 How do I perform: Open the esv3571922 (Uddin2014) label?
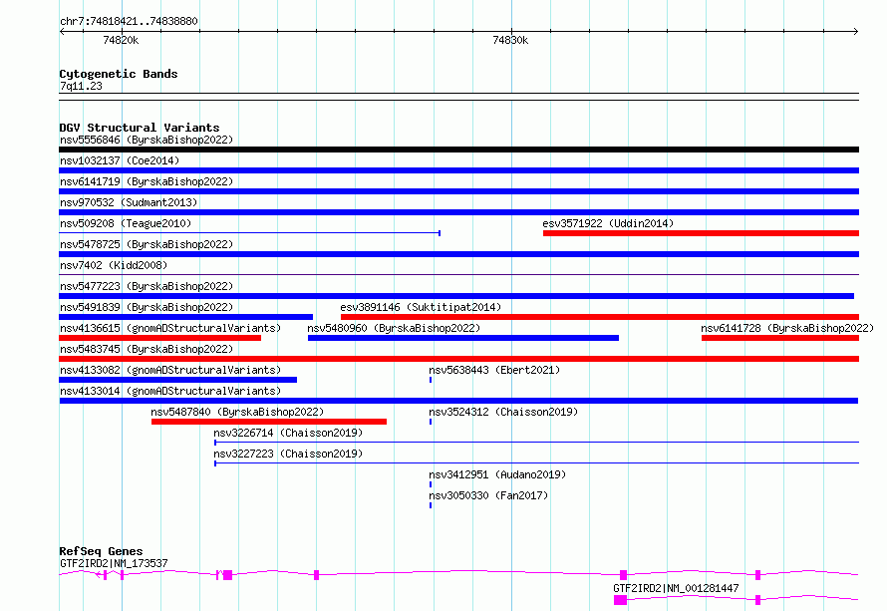(x=608, y=223)
